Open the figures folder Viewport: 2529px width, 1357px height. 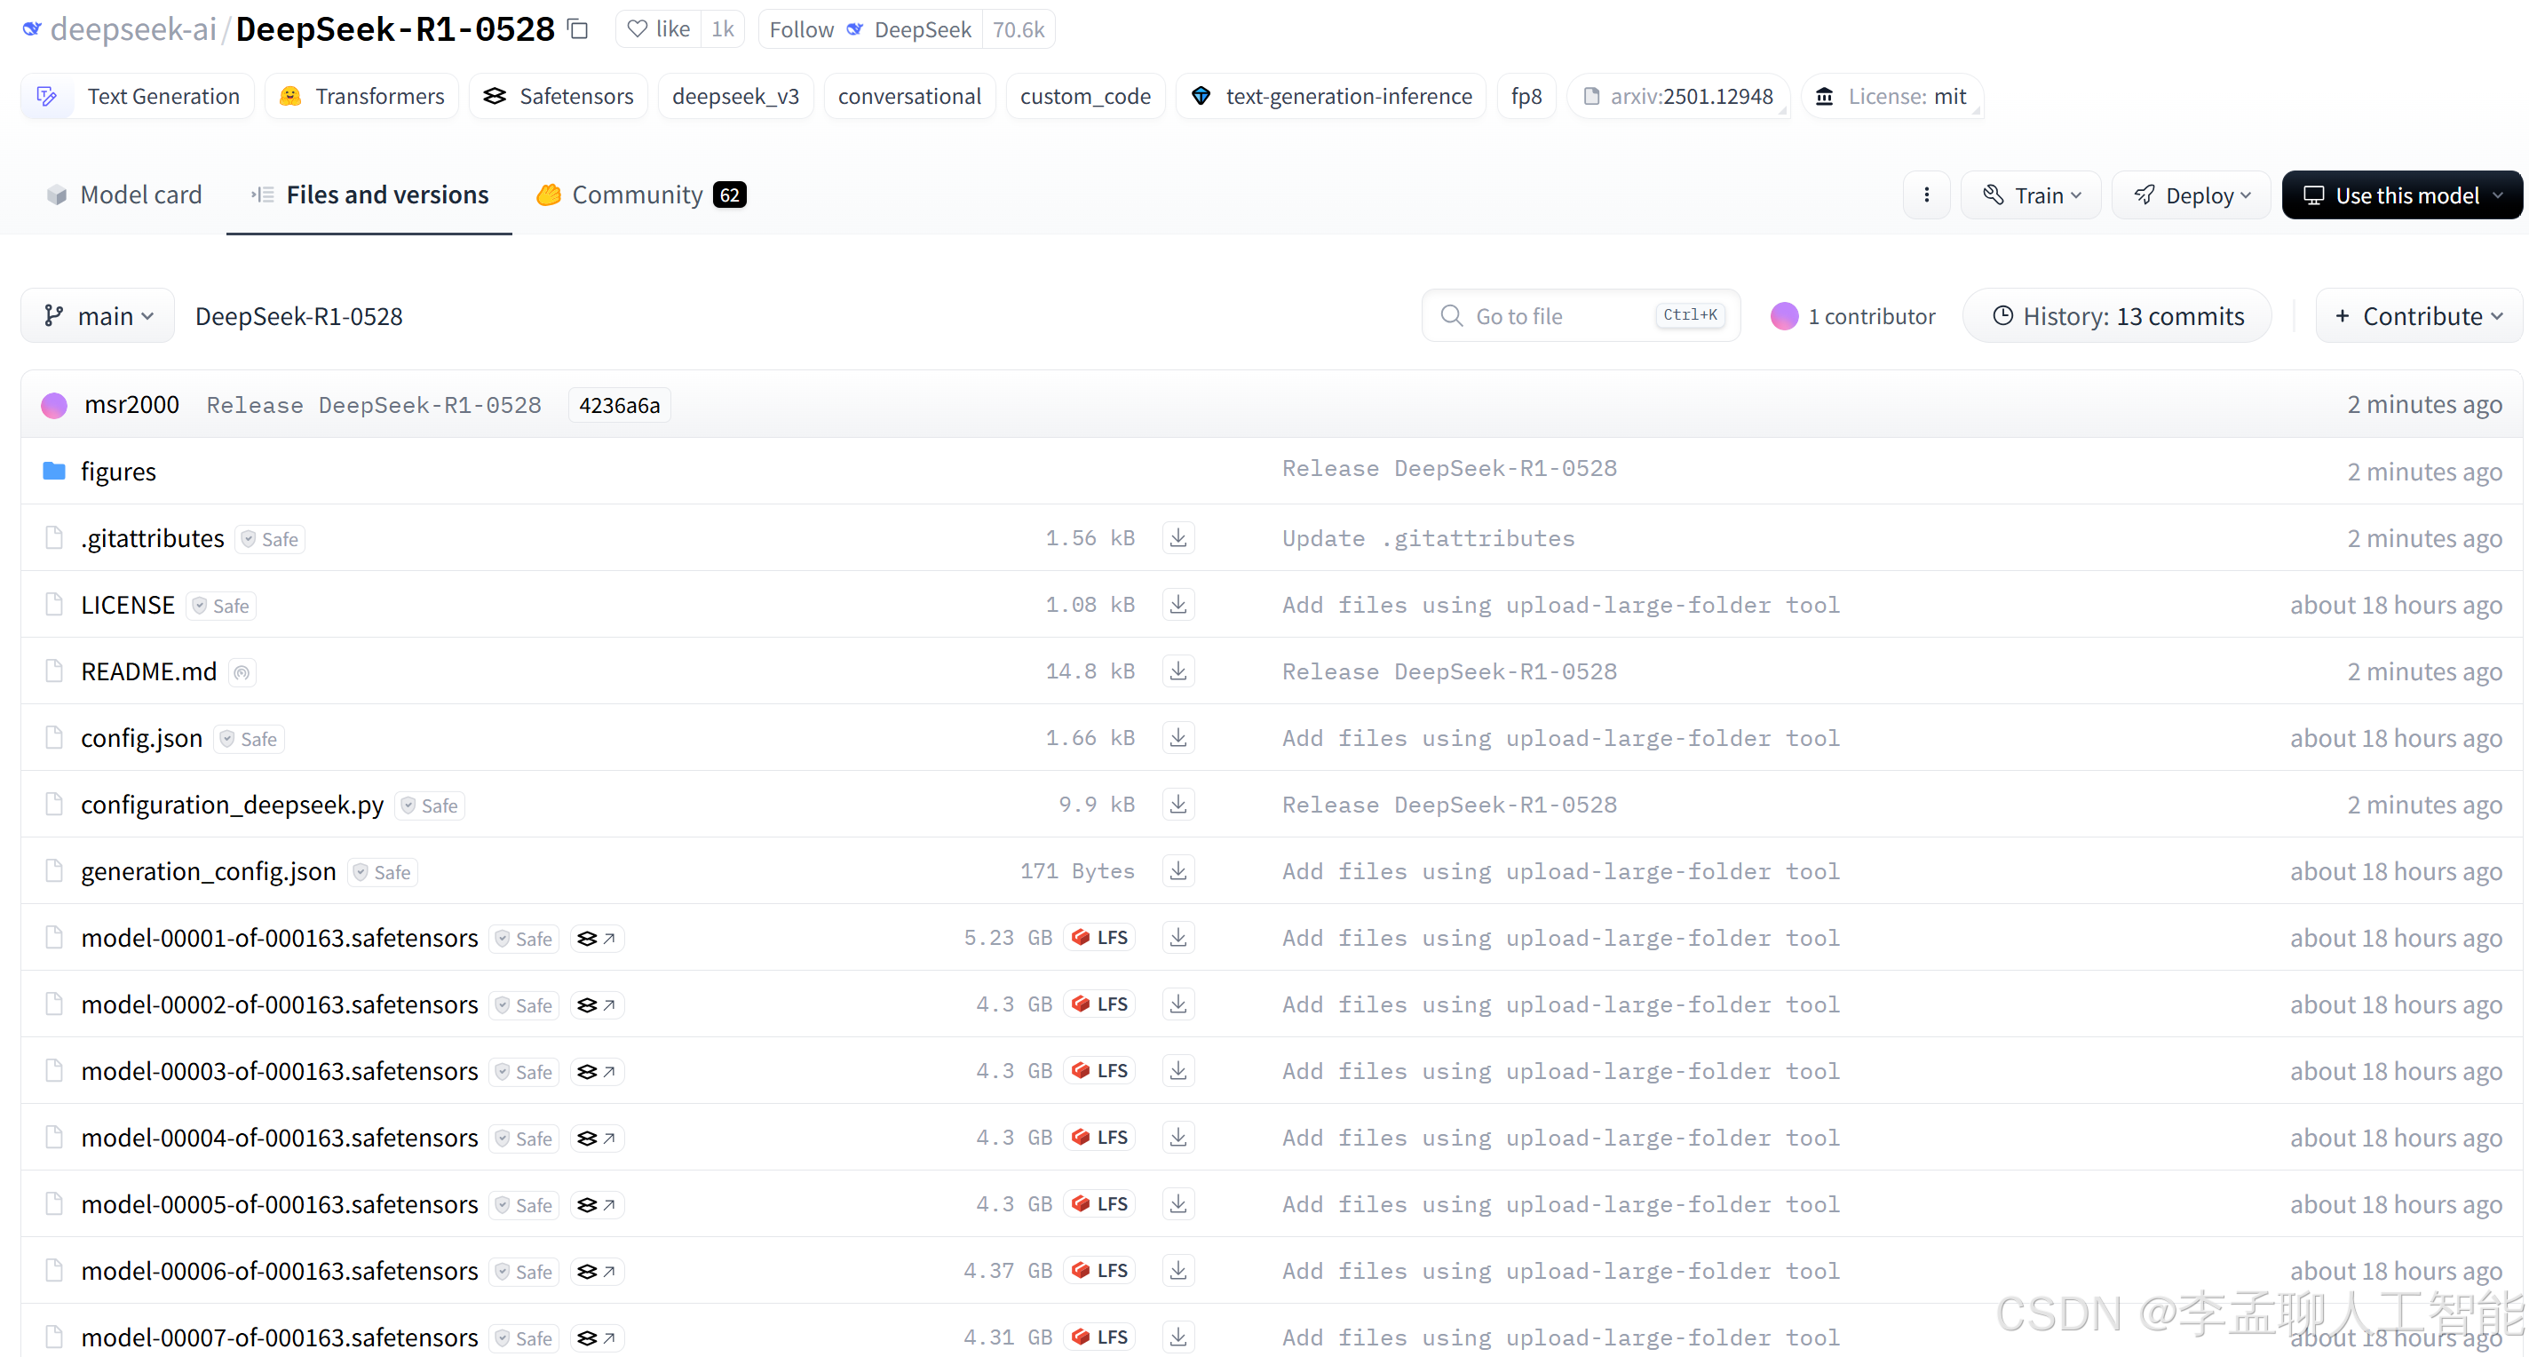coord(118,472)
